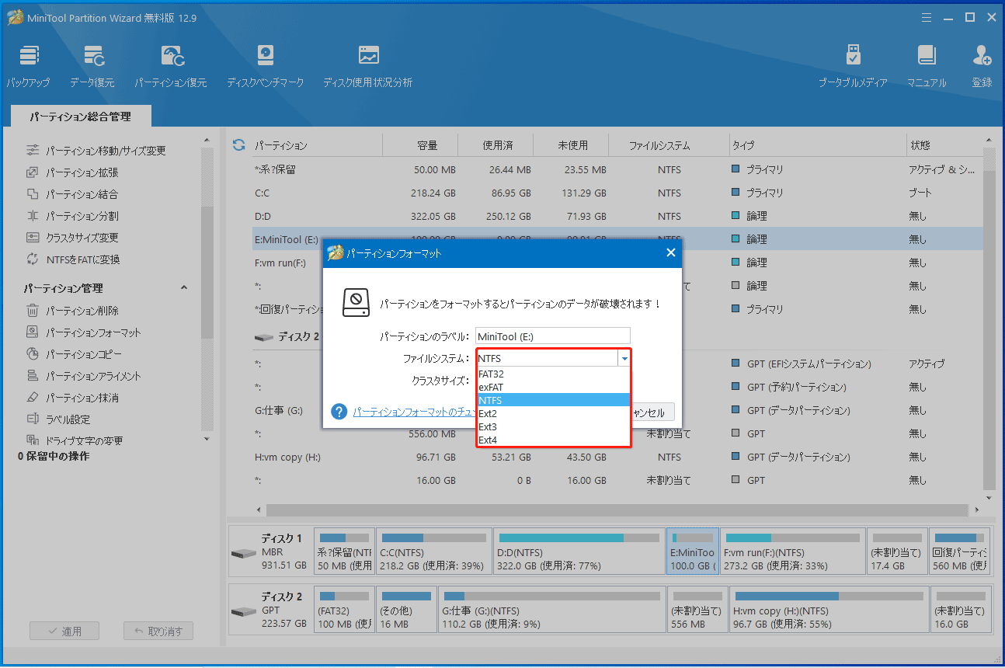
Task: Refresh the partition list
Action: pos(239,145)
